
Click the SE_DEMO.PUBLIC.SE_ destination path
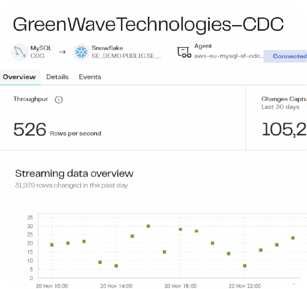pos(127,56)
